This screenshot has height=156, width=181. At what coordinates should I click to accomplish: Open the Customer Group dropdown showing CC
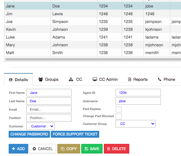point(135,124)
